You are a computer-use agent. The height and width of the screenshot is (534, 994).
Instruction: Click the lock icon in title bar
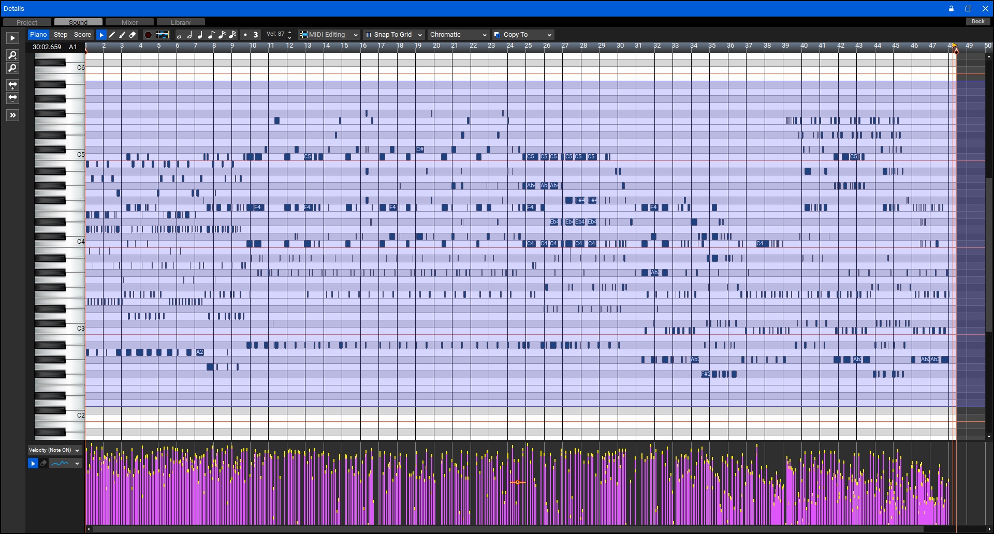(x=951, y=8)
